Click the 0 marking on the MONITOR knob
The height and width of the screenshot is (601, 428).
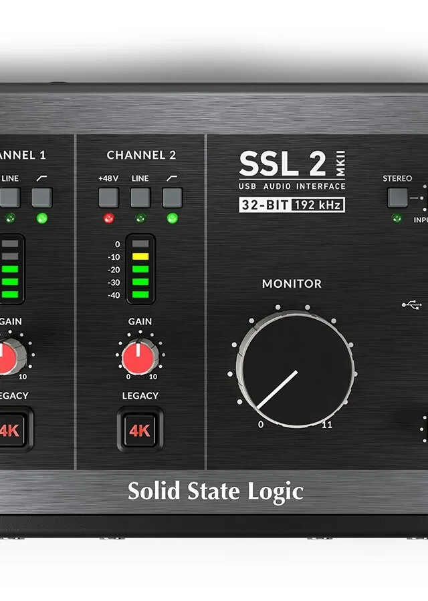pos(261,425)
